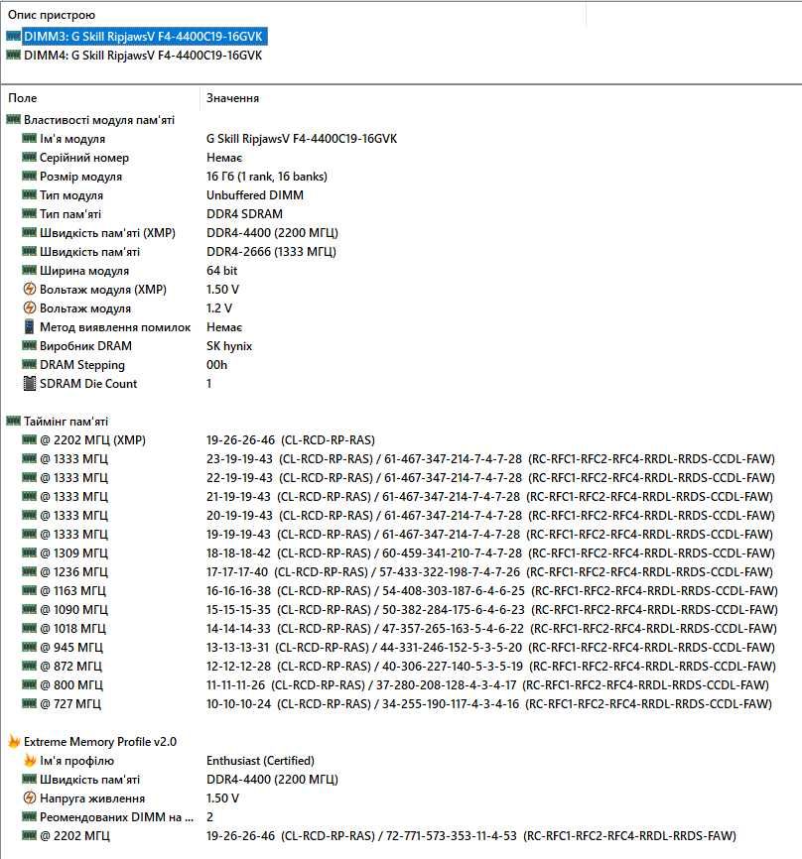Image resolution: width=802 pixels, height=859 pixels.
Task: Select the DIMM4 G Skill RipjawsV device
Action: point(143,56)
